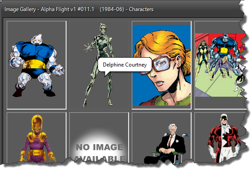This screenshot has height=169, width=251.
Task: Select the gold-helmeted purple-suited character thumbnail
Action: [x=36, y=138]
